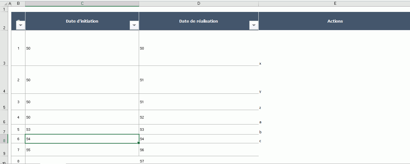This screenshot has height=164, width=410.
Task: Click the cell containing S6
Action: (199, 150)
